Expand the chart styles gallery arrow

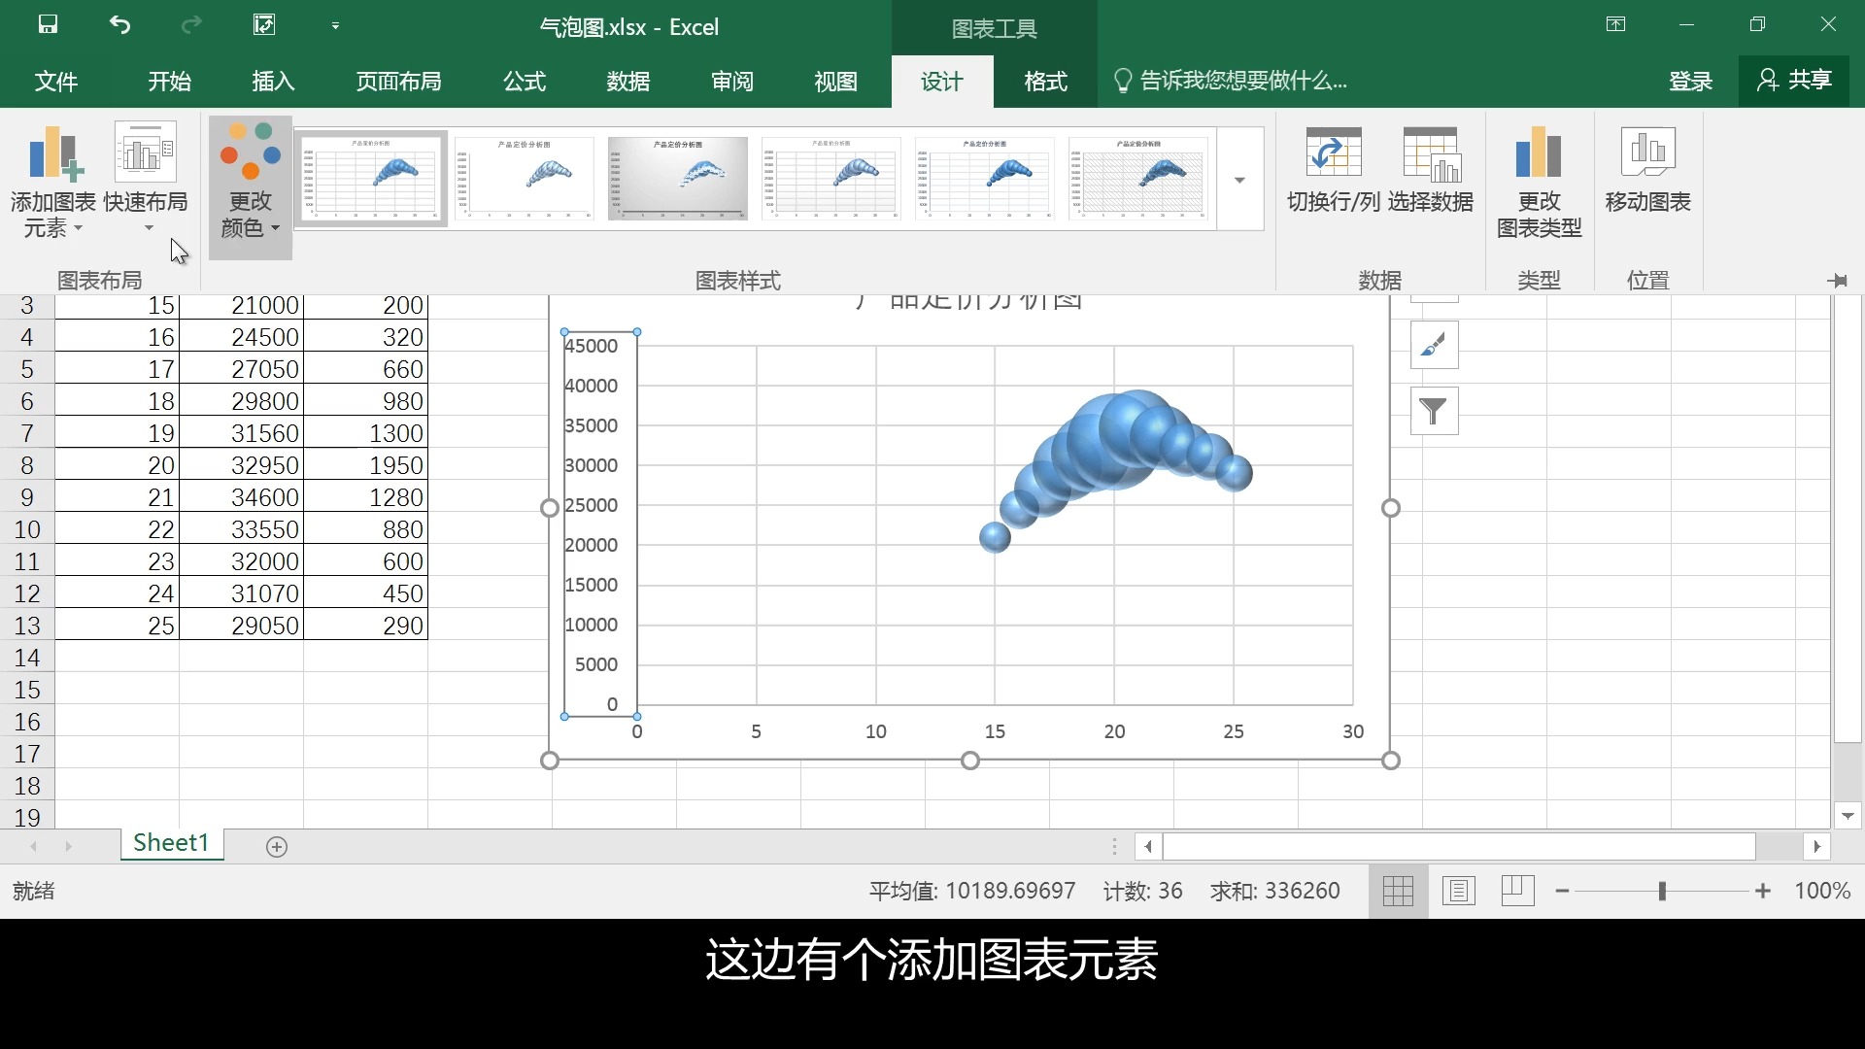tap(1239, 180)
